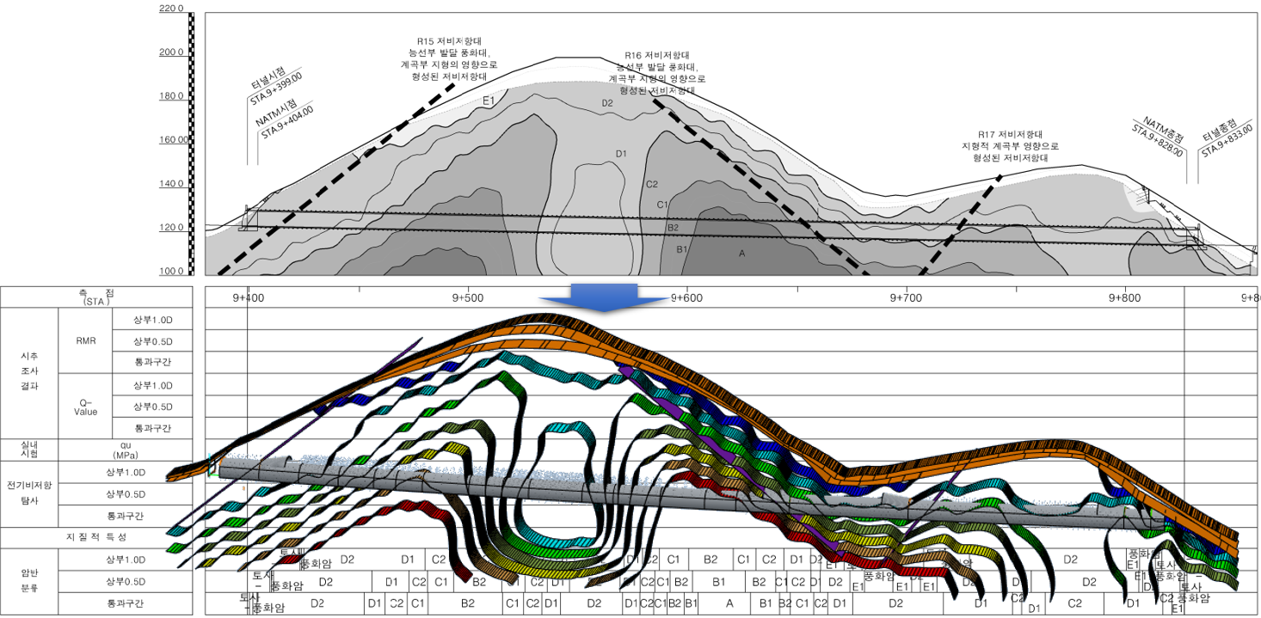Click station marker 9+700
The width and height of the screenshot is (1261, 618).
pos(902,297)
